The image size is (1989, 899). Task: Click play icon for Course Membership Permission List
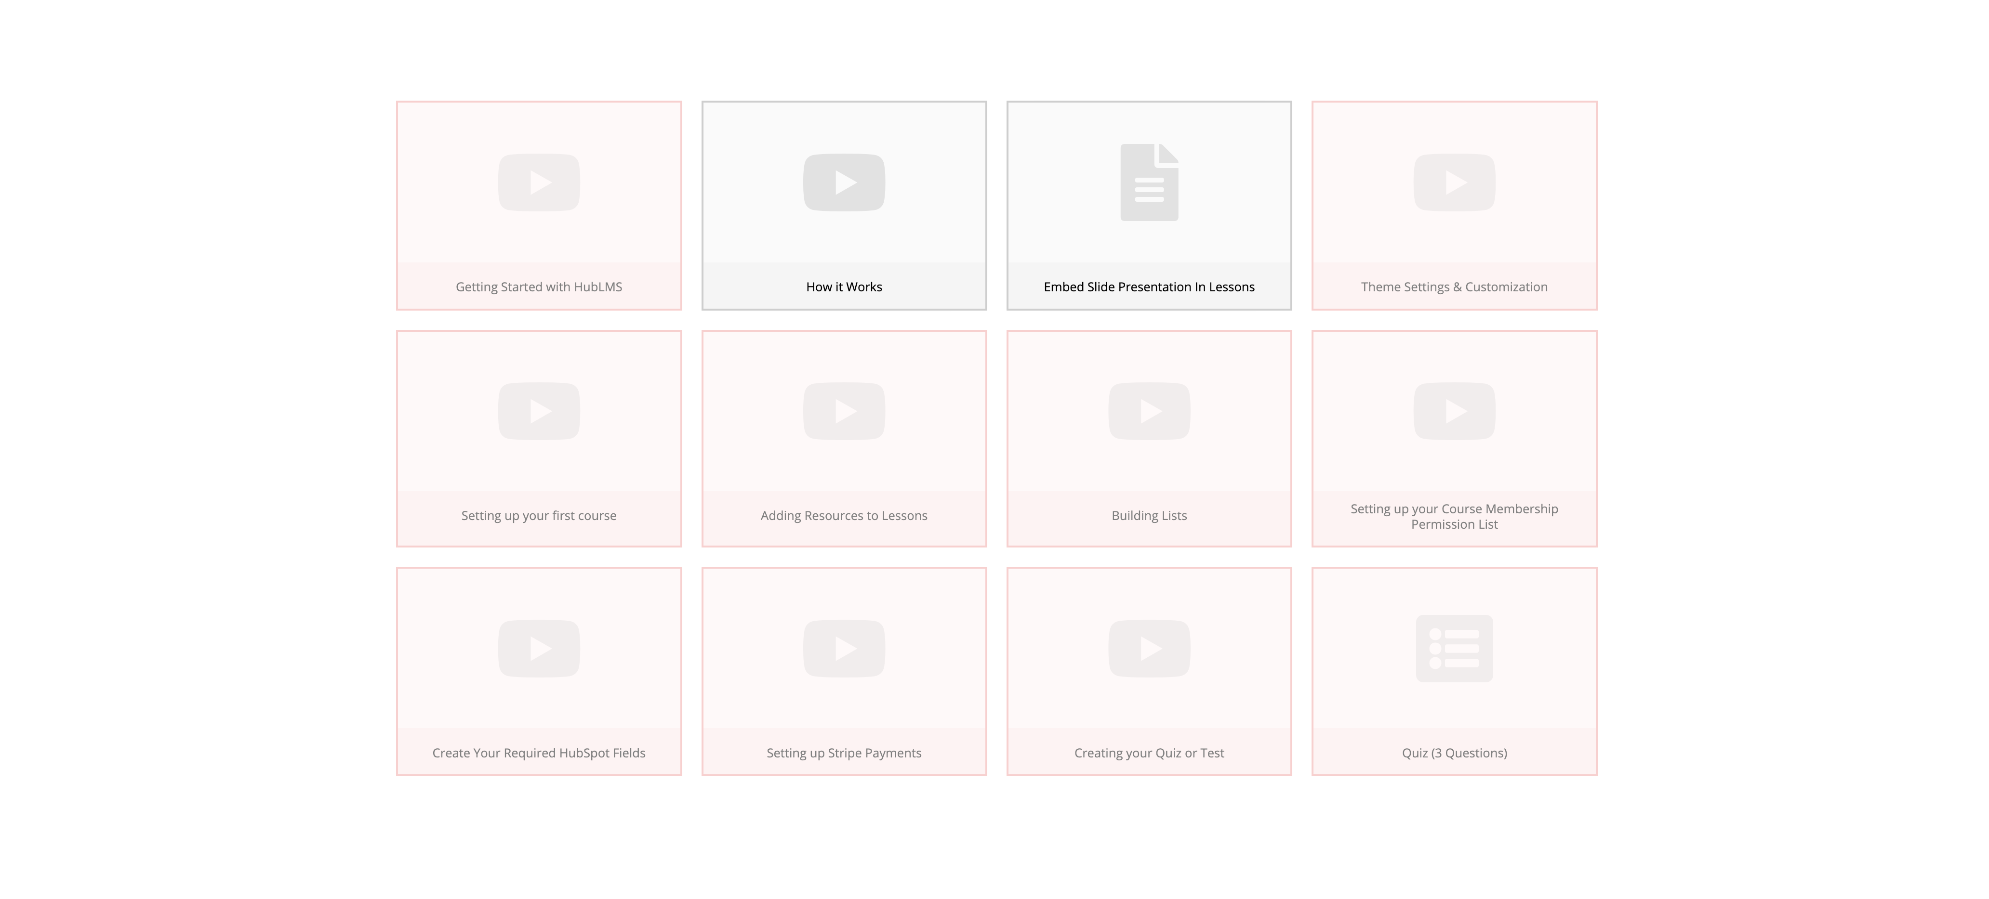1454,411
